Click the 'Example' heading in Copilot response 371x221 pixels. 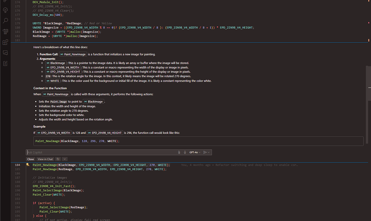point(39,127)
